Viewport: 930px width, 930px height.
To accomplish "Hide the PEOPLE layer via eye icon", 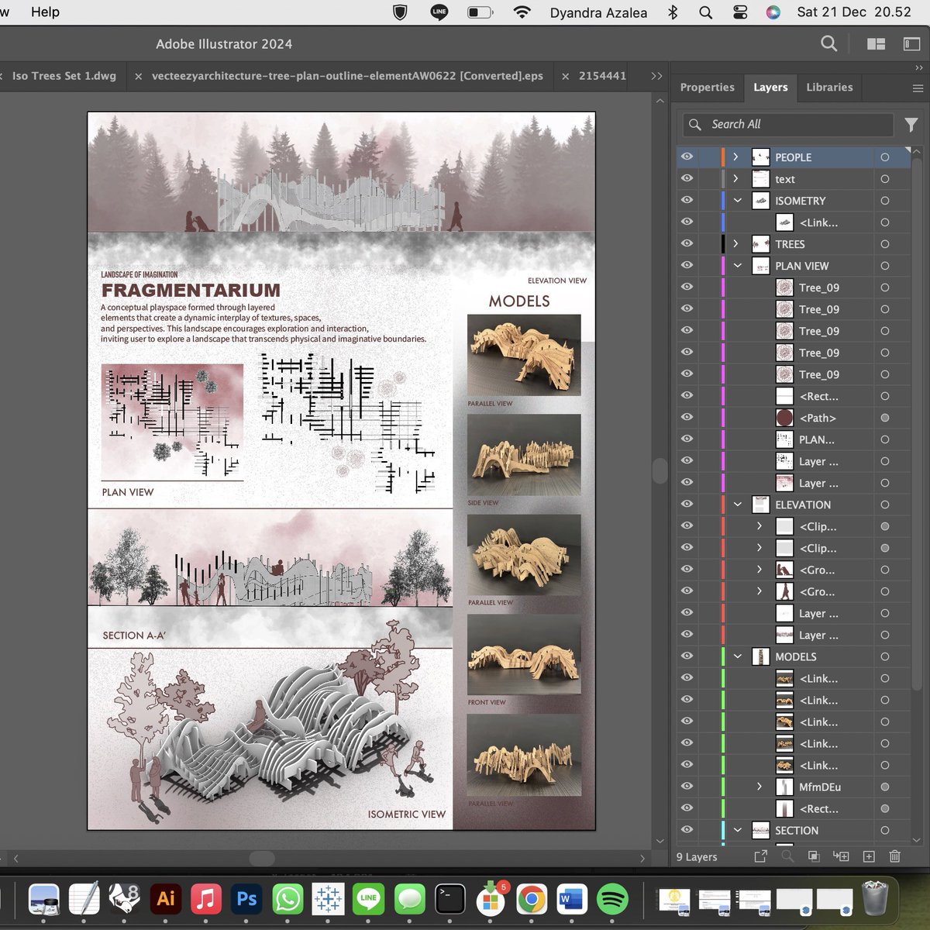I will click(687, 157).
